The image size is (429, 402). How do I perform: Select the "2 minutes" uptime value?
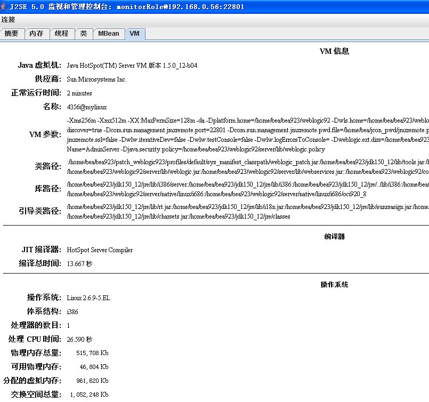[x=79, y=93]
